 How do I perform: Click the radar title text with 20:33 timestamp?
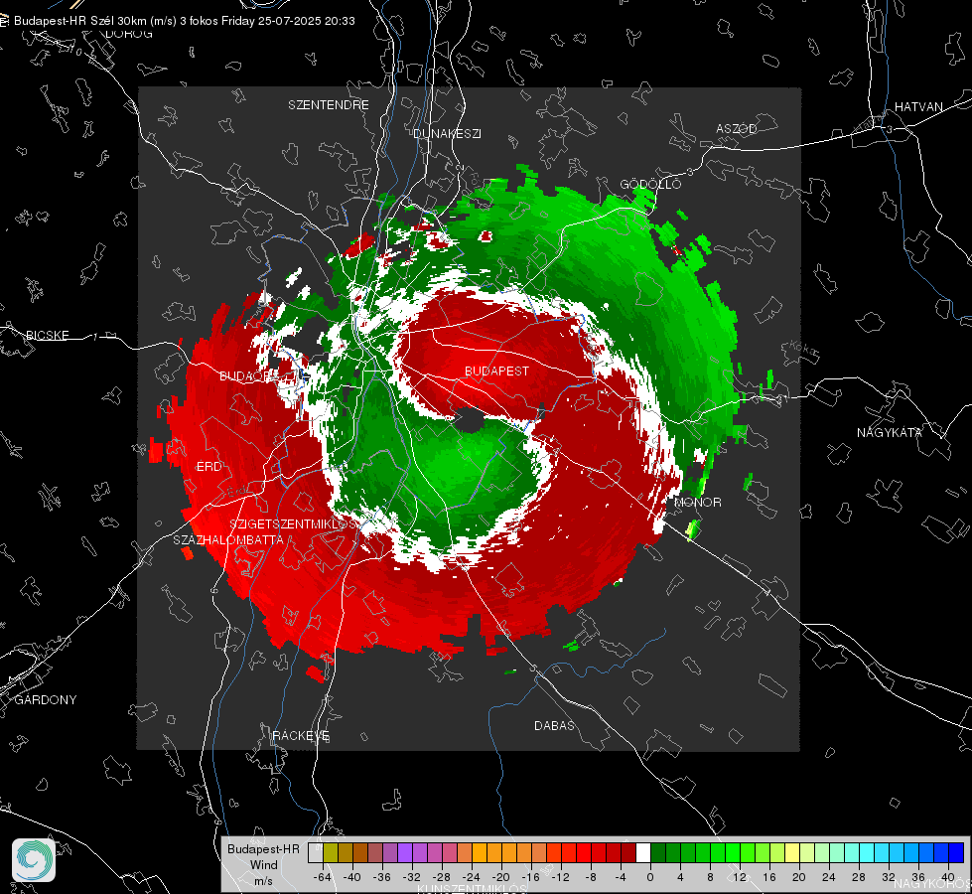click(184, 21)
